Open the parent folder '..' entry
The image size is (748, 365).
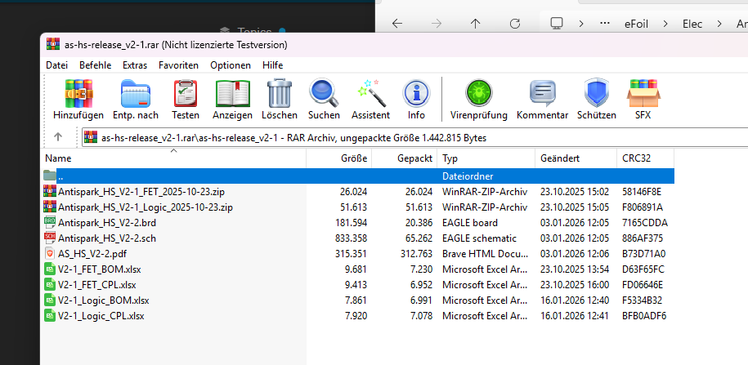pyautogui.click(x=61, y=176)
